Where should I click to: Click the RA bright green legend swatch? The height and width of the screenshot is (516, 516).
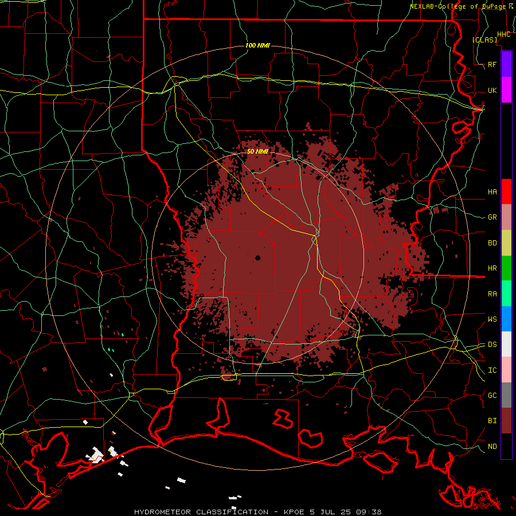(506, 294)
